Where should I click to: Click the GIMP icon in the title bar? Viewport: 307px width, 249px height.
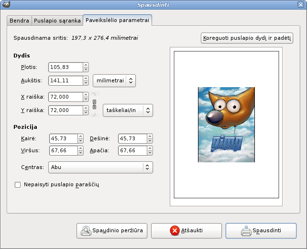5,5
